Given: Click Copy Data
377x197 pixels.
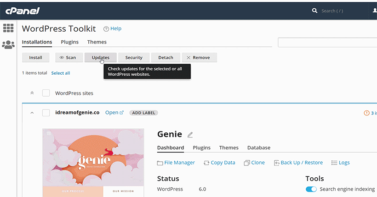Looking at the screenshot, I should pyautogui.click(x=219, y=163).
